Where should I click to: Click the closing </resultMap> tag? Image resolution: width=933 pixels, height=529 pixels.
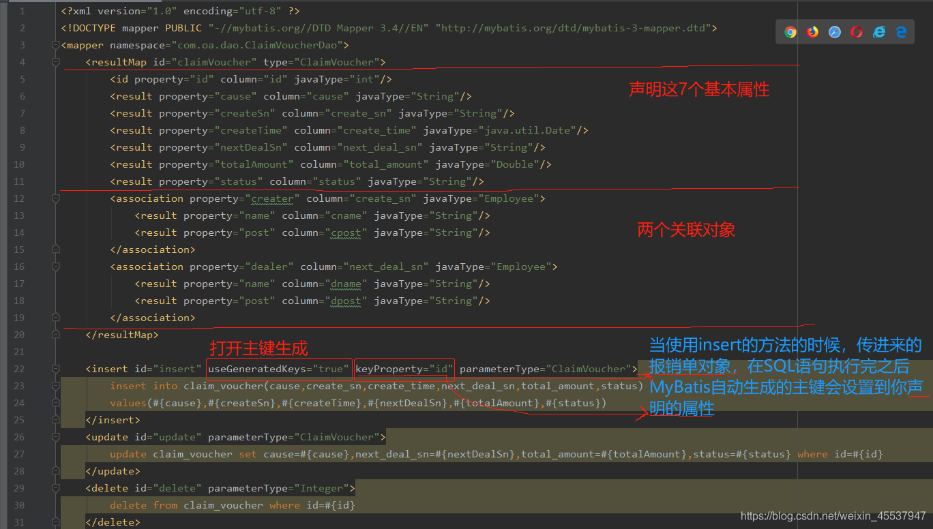[122, 335]
